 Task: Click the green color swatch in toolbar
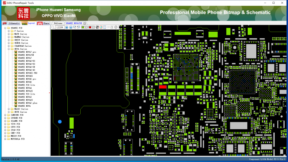pos(83,27)
